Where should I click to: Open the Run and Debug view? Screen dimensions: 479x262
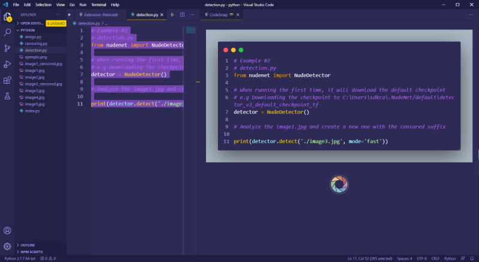point(7,64)
